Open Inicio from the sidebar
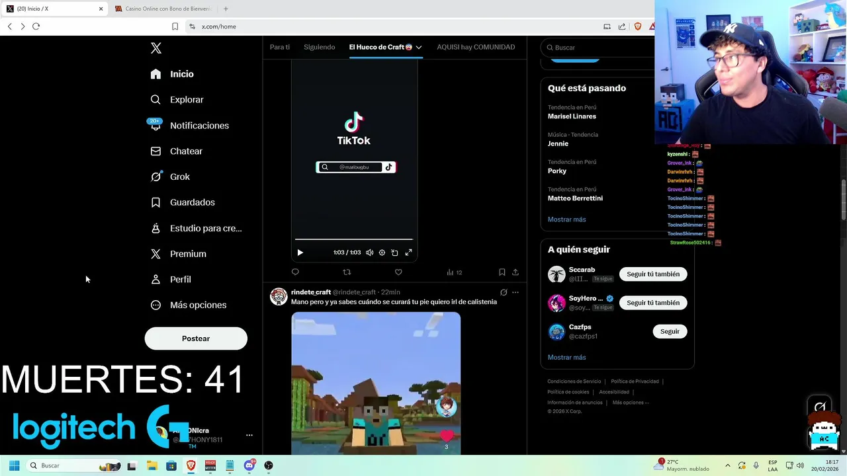847x476 pixels. tap(172, 74)
